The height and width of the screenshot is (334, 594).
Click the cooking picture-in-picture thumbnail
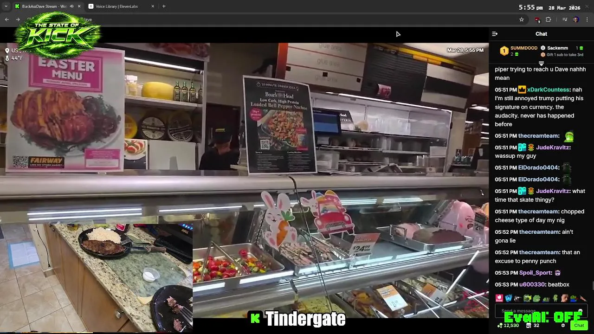(x=96, y=277)
